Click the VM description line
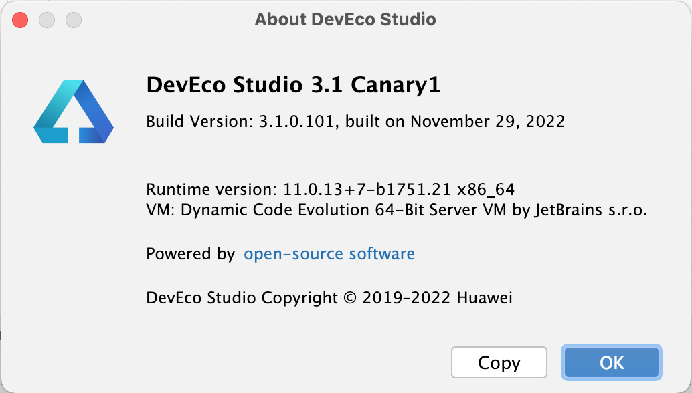The image size is (692, 393). pyautogui.click(x=396, y=209)
